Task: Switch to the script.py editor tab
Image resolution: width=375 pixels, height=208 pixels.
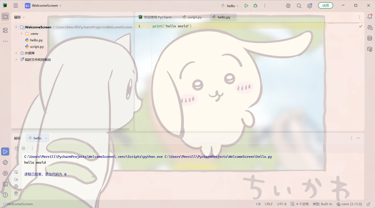Action: (192, 17)
